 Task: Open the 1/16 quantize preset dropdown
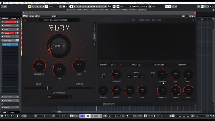point(158,6)
